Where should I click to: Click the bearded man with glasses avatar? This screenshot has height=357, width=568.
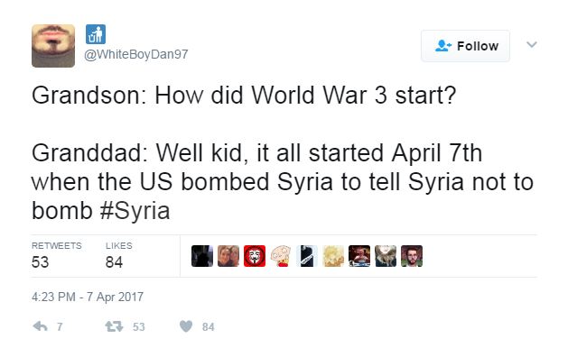[x=412, y=256]
